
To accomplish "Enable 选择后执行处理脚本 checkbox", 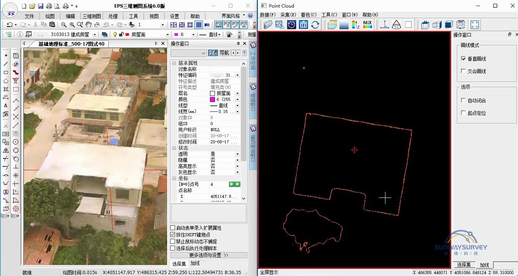I will [173, 248].
